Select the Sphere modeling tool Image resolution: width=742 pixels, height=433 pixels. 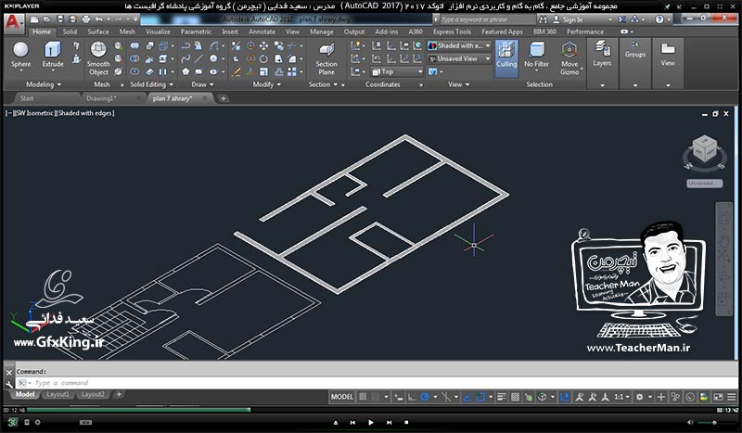click(x=20, y=56)
